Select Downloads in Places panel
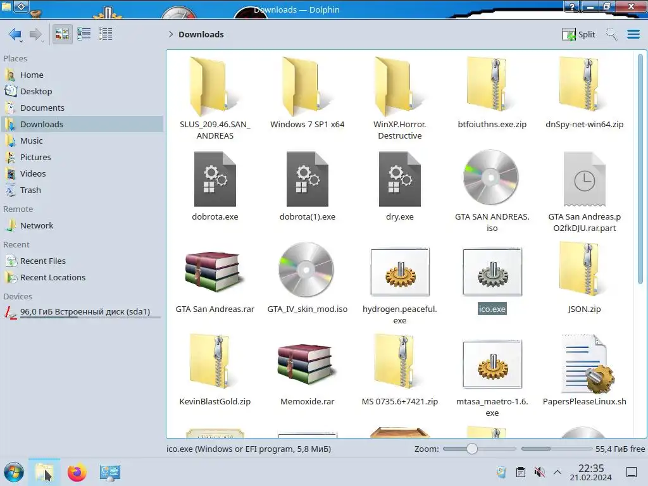This screenshot has height=486, width=648. click(82, 125)
